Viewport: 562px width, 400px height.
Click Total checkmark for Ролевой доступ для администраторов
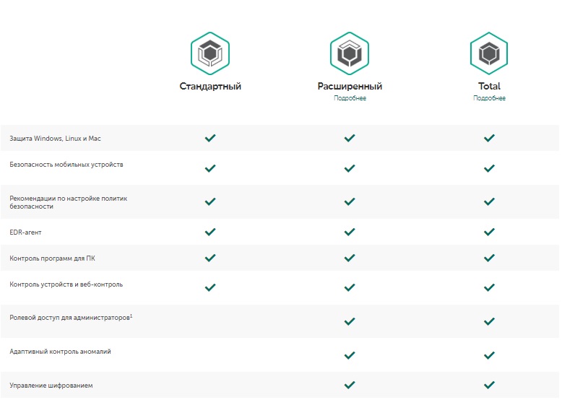click(489, 321)
